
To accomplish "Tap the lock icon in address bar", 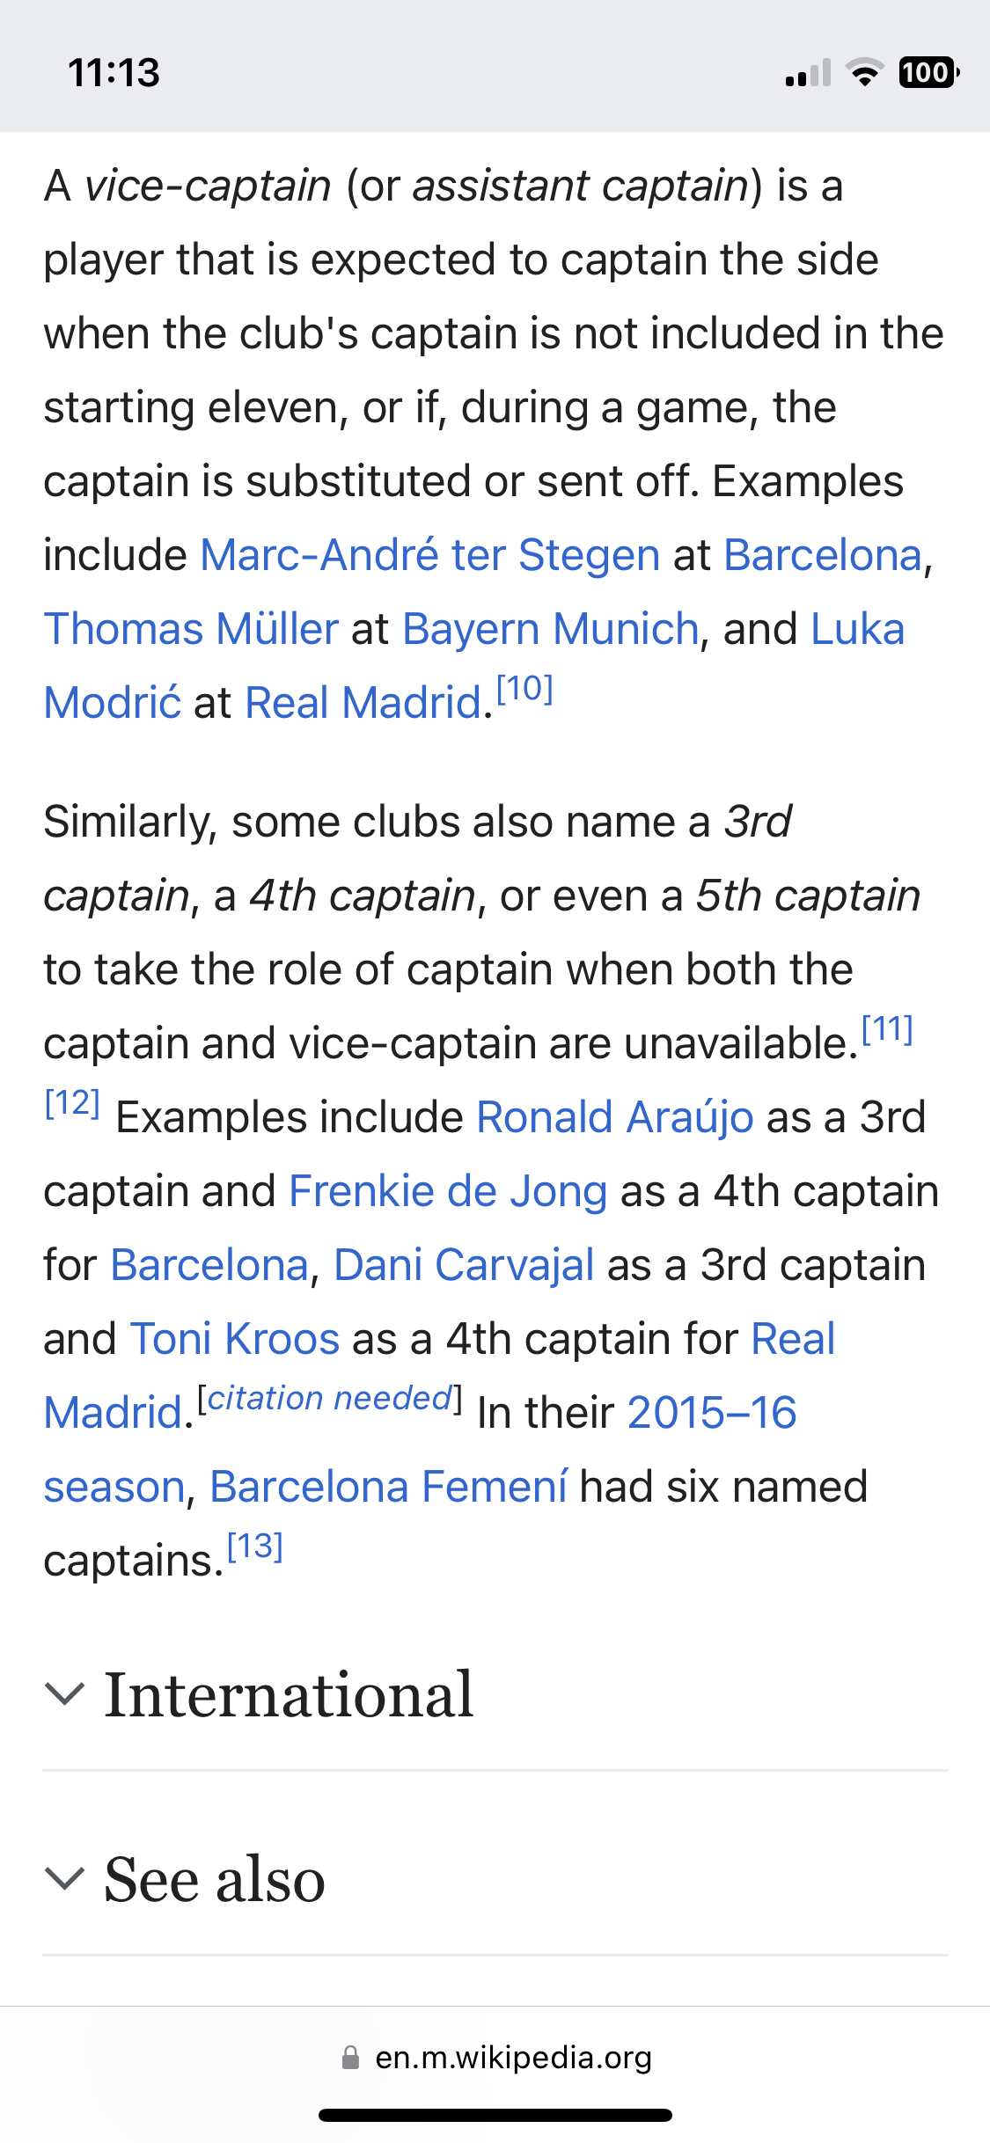I will tap(350, 2058).
